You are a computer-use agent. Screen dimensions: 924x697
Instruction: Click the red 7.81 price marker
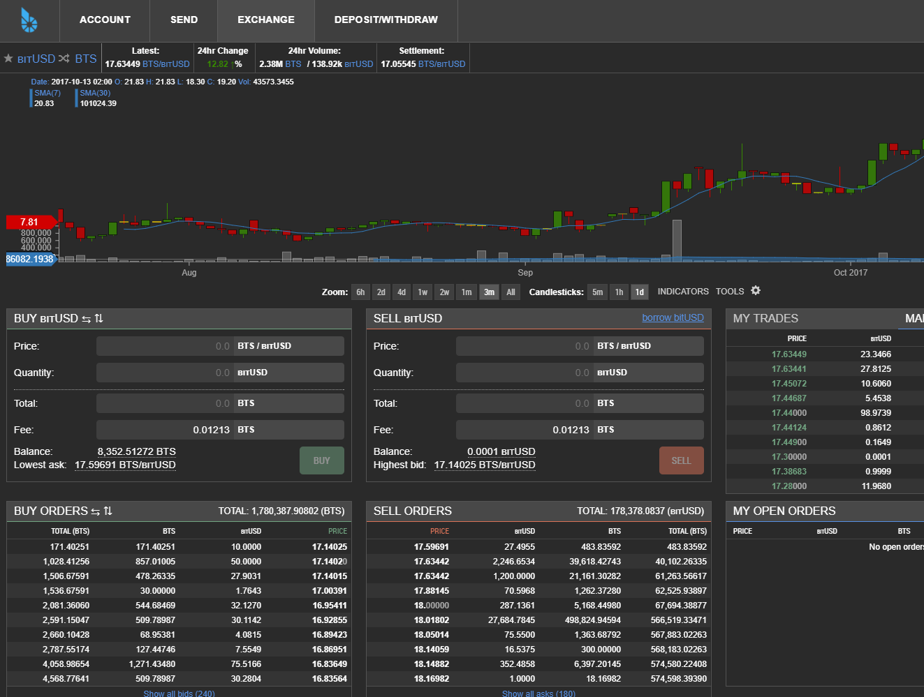coord(30,222)
